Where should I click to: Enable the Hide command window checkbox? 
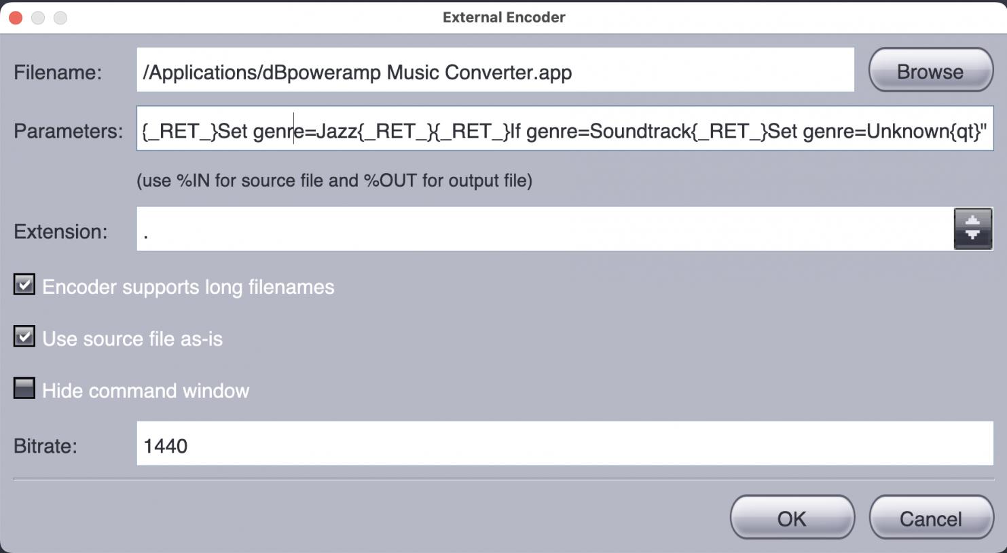click(x=24, y=388)
